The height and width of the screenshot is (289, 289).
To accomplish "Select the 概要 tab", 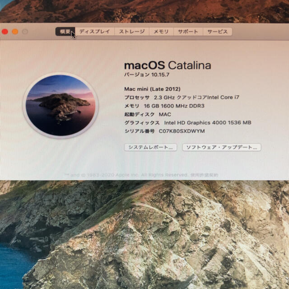I will click(x=65, y=32).
